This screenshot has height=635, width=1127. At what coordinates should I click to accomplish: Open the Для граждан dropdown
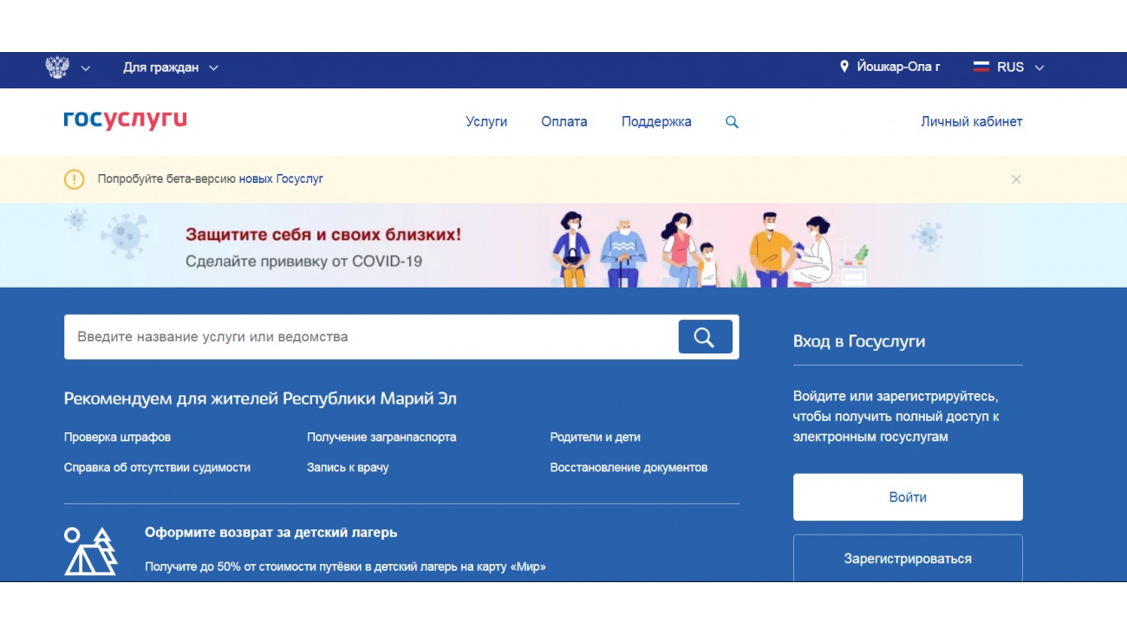point(170,68)
